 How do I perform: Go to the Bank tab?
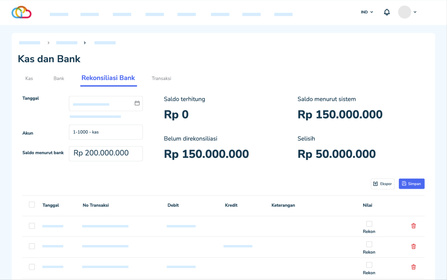(x=59, y=79)
